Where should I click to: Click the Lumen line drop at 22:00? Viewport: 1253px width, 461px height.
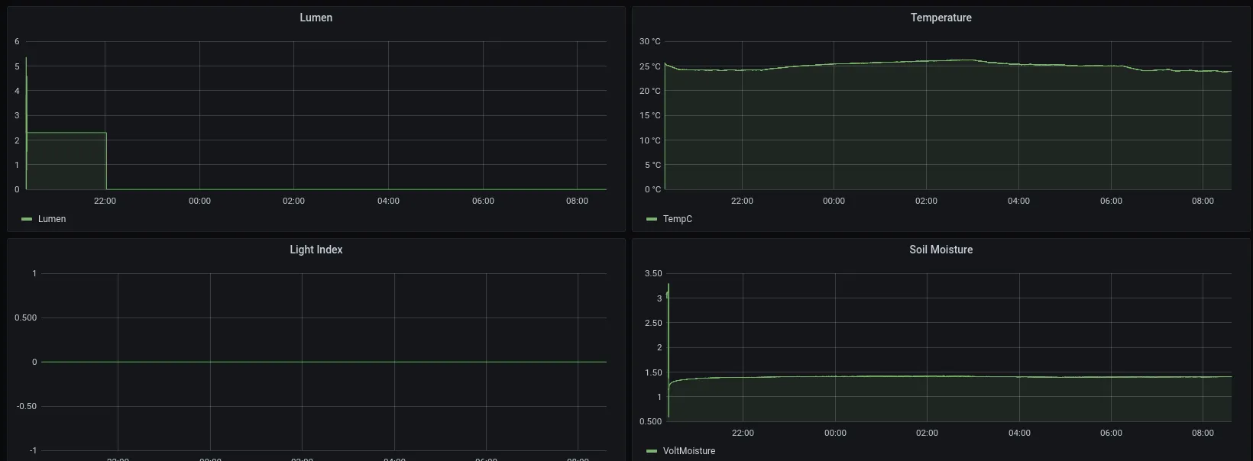[x=106, y=160]
